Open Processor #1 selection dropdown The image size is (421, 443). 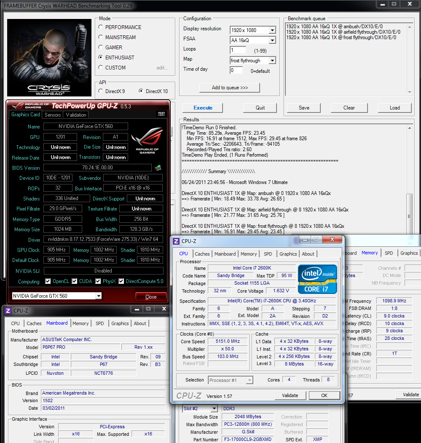point(249,380)
